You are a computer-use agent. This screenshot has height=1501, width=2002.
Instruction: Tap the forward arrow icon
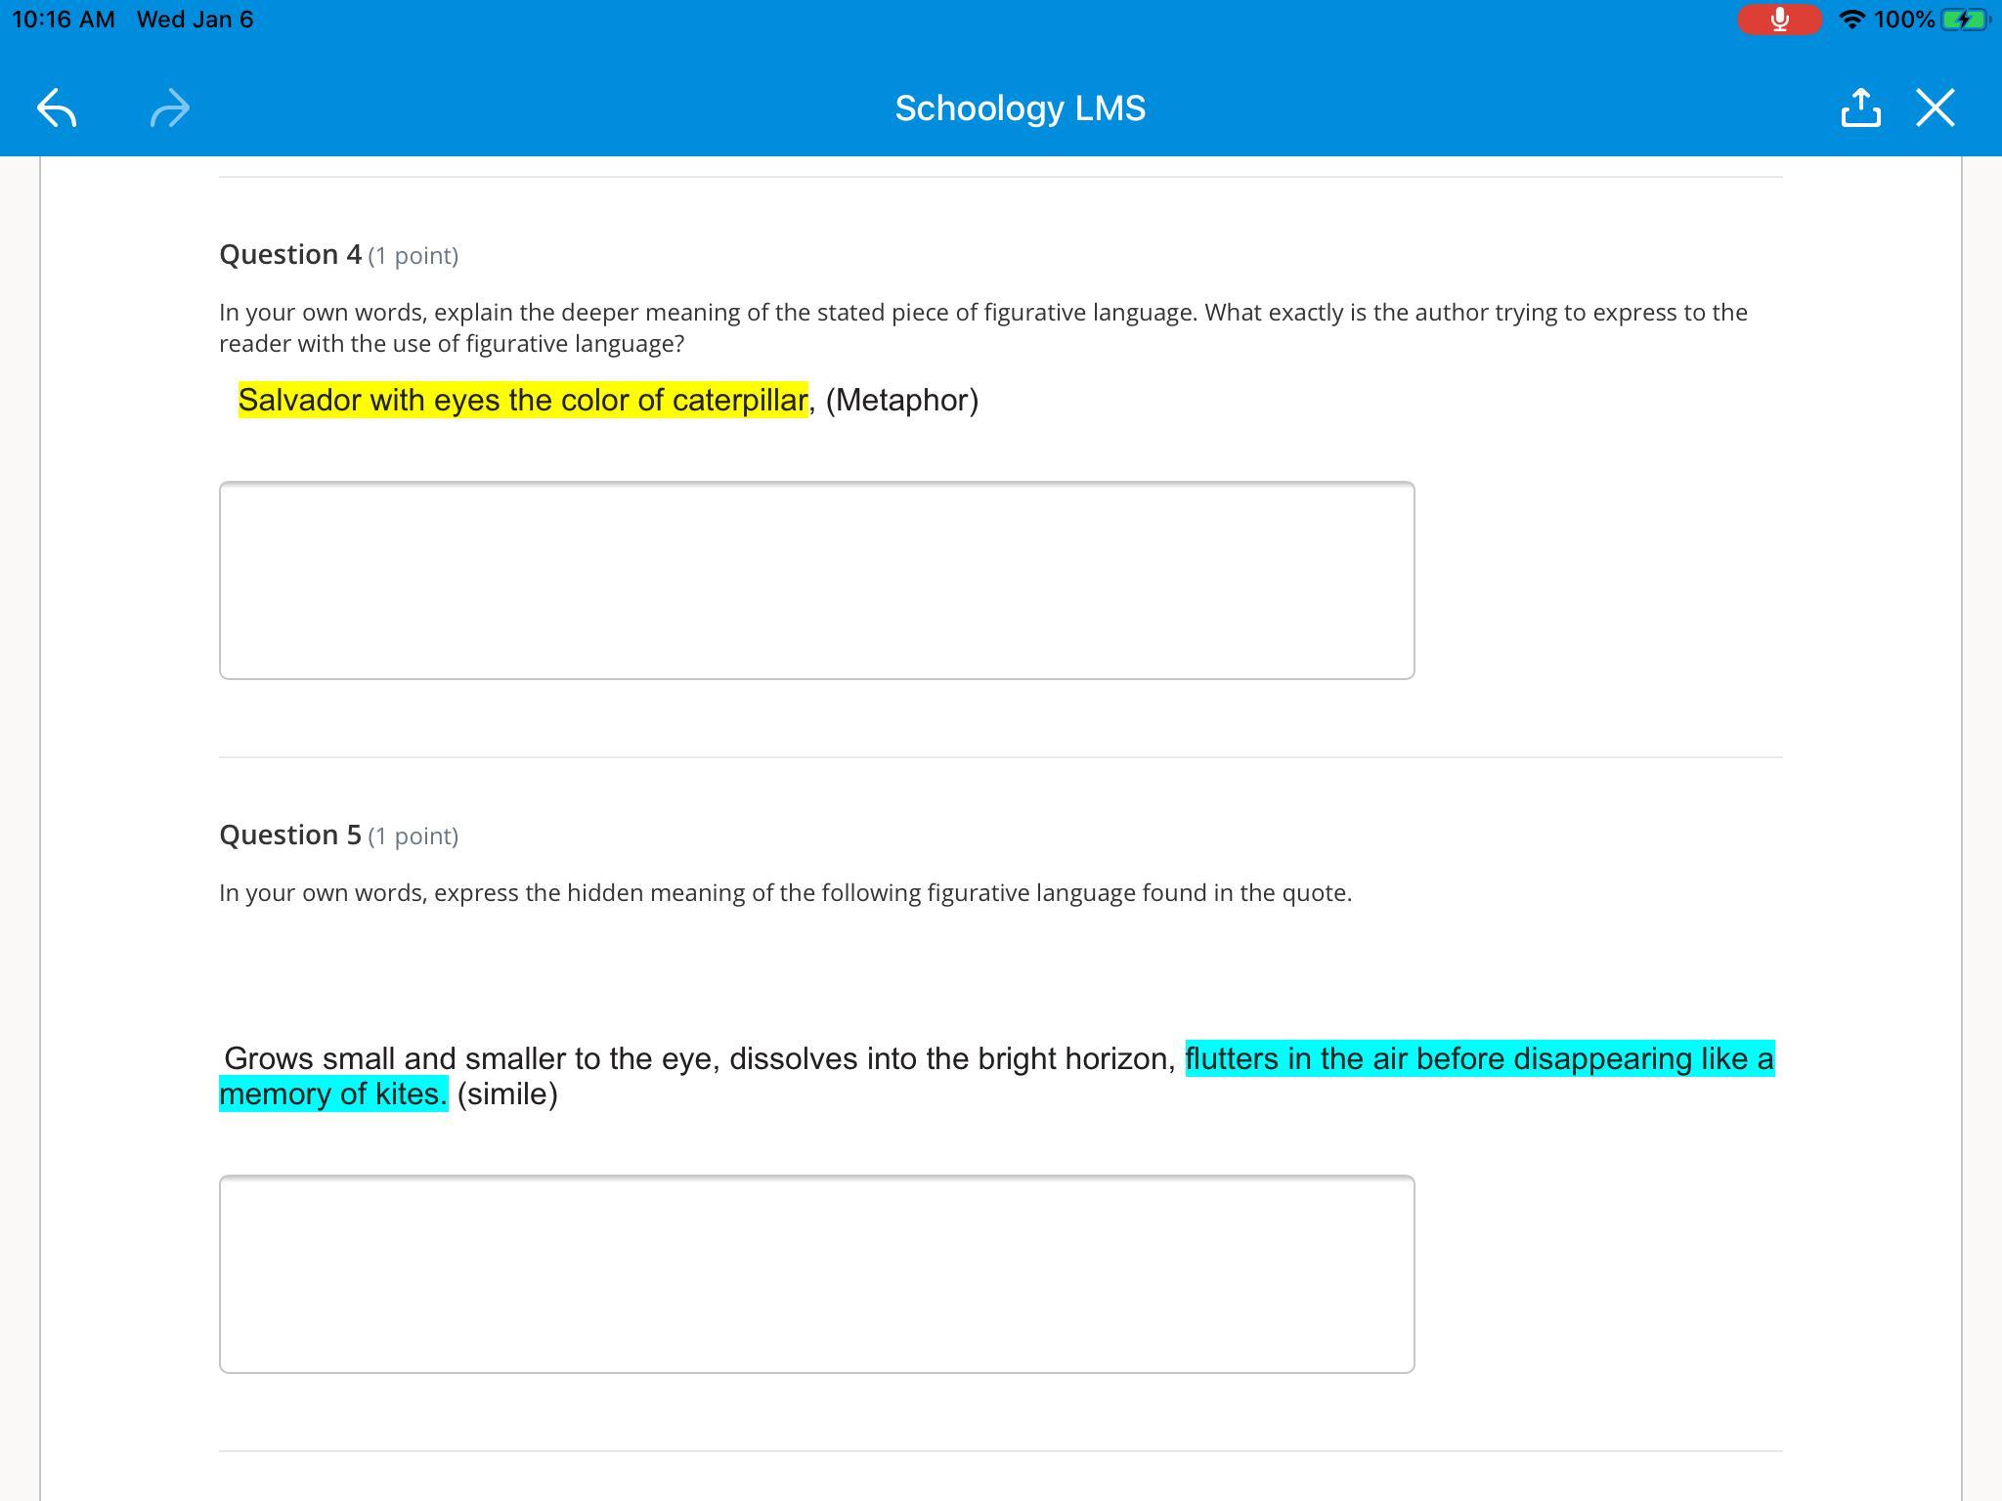coord(170,107)
